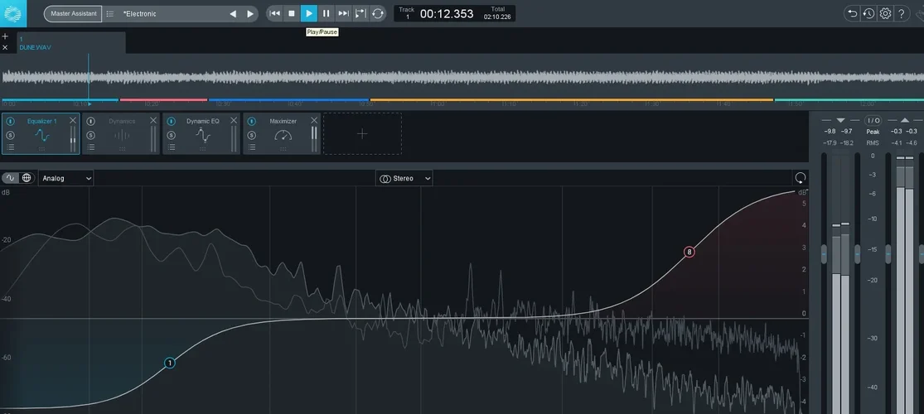
Task: Stop playback with the Stop button
Action: (x=292, y=13)
